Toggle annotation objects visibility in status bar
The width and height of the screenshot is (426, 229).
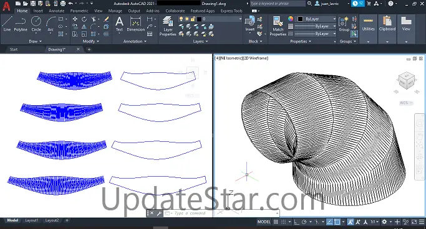[x=350, y=222]
